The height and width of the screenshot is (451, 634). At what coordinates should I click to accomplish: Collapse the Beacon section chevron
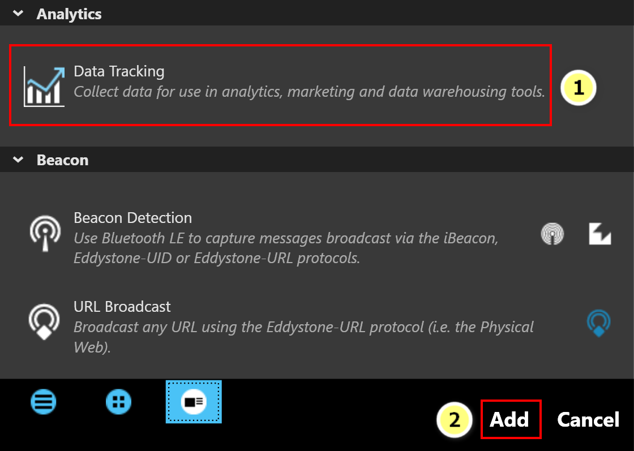pyautogui.click(x=18, y=160)
